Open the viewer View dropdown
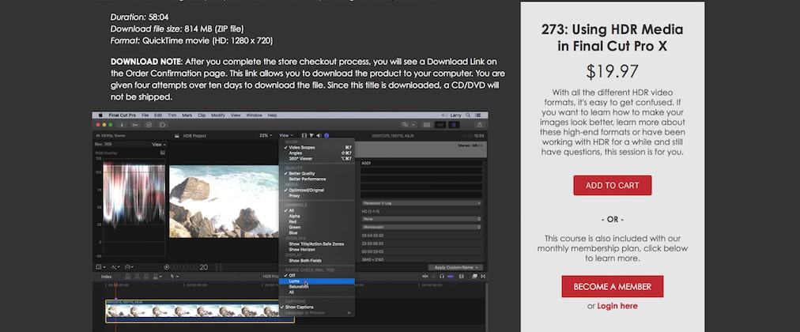This screenshot has width=800, height=332. 285,136
